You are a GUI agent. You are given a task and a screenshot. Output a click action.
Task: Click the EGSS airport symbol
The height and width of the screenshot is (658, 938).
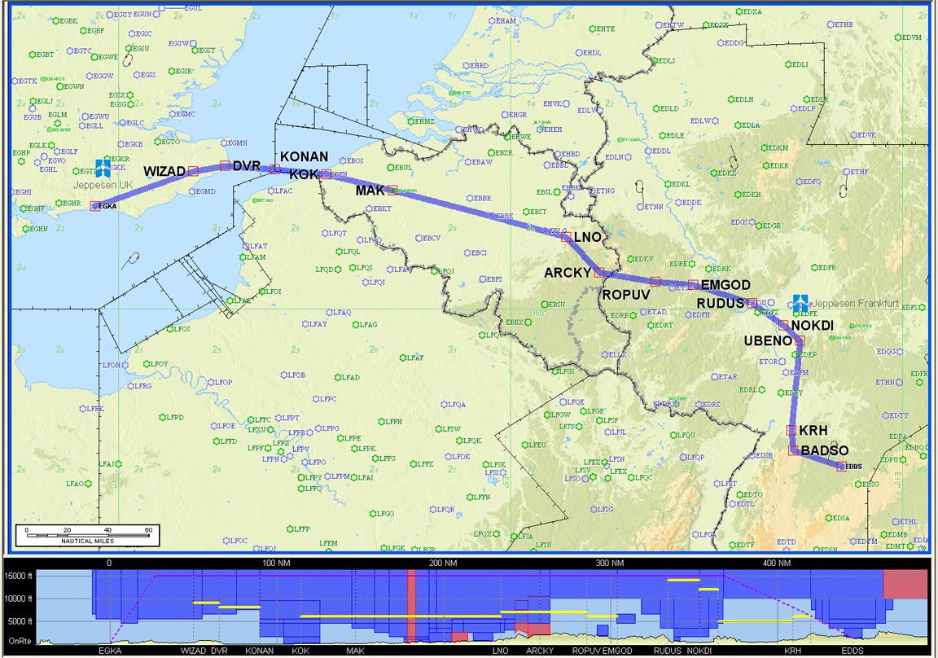coord(137,75)
